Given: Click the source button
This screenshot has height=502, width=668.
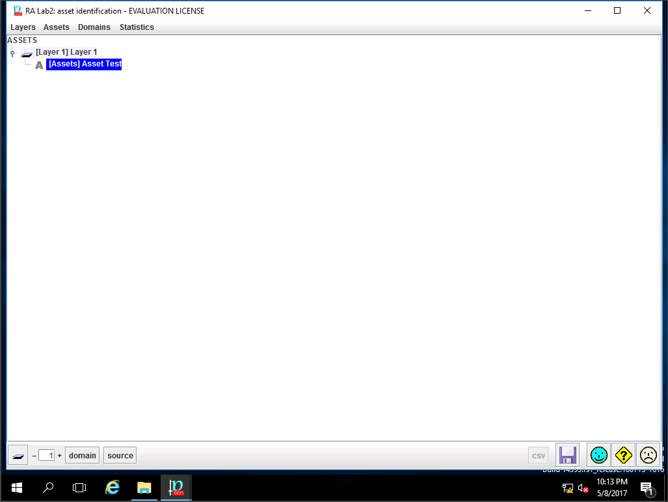Looking at the screenshot, I should (120, 456).
